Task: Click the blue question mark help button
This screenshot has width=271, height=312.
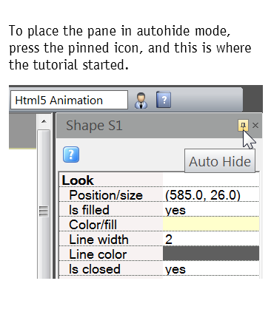Action: 71,155
